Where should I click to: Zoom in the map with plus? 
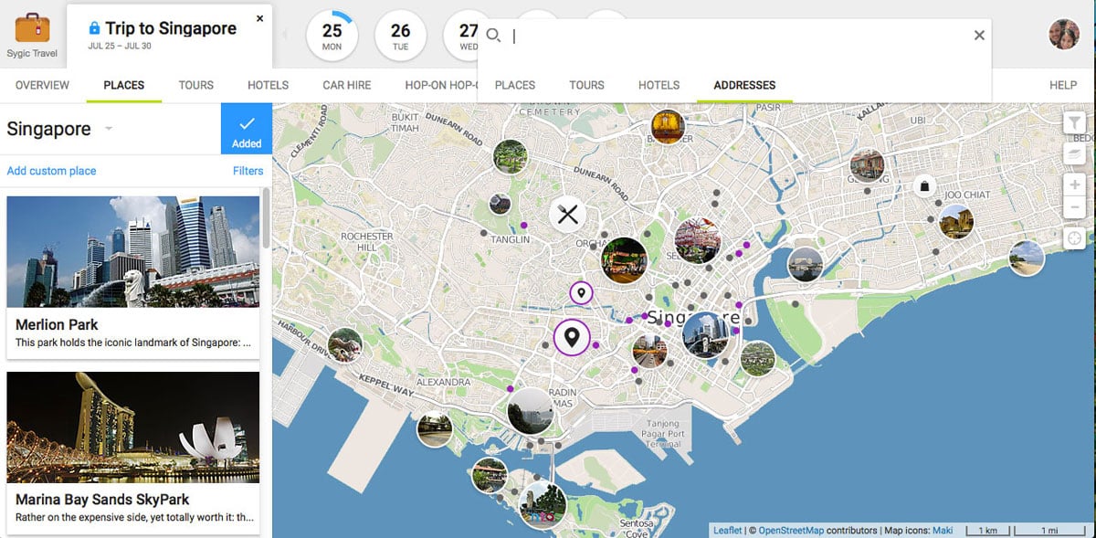click(1075, 184)
